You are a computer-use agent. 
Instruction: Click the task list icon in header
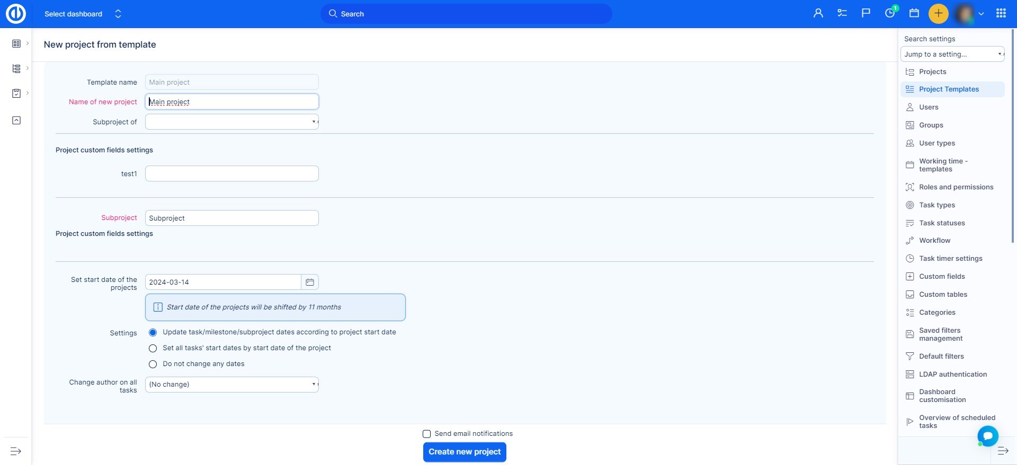[842, 14]
